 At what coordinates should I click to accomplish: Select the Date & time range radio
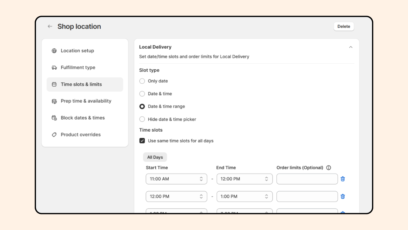tap(142, 107)
